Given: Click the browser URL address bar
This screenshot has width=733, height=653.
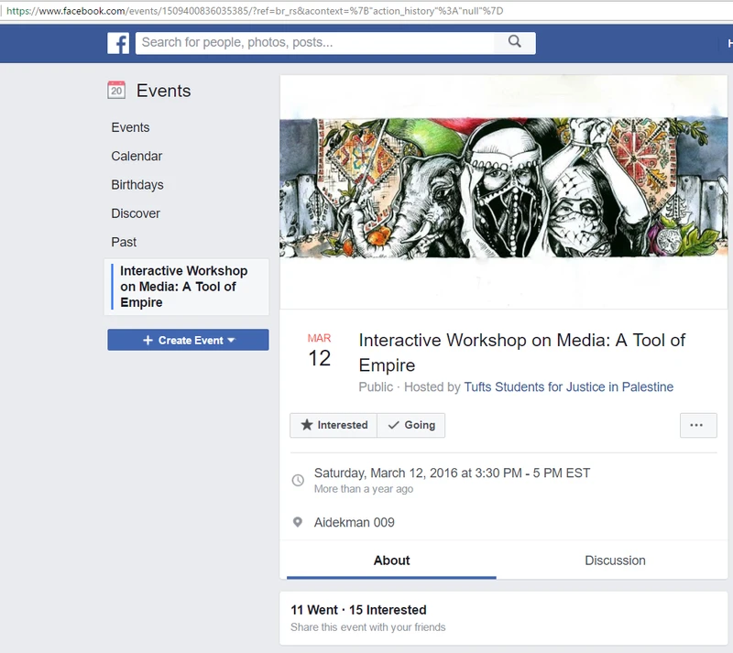Looking at the screenshot, I should point(366,11).
